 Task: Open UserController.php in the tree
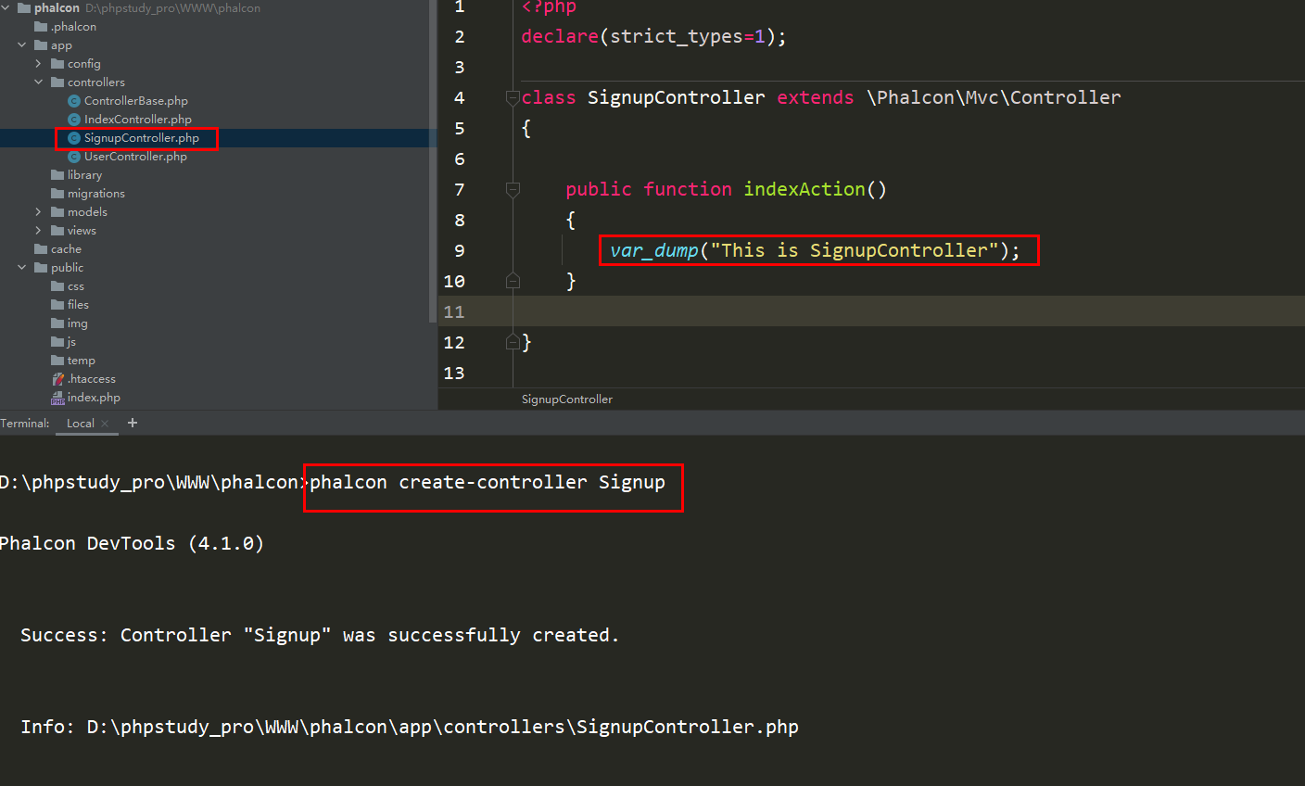[135, 157]
